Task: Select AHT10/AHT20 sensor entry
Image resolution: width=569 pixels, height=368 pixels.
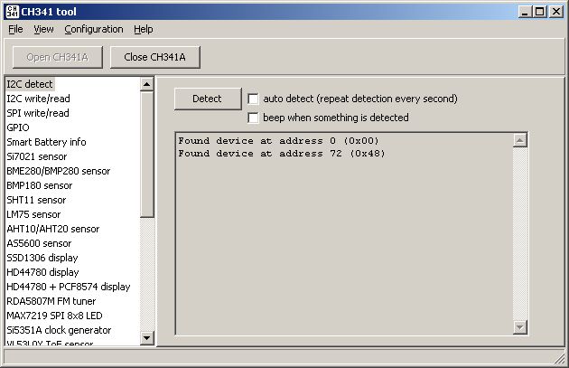Action: 53,229
